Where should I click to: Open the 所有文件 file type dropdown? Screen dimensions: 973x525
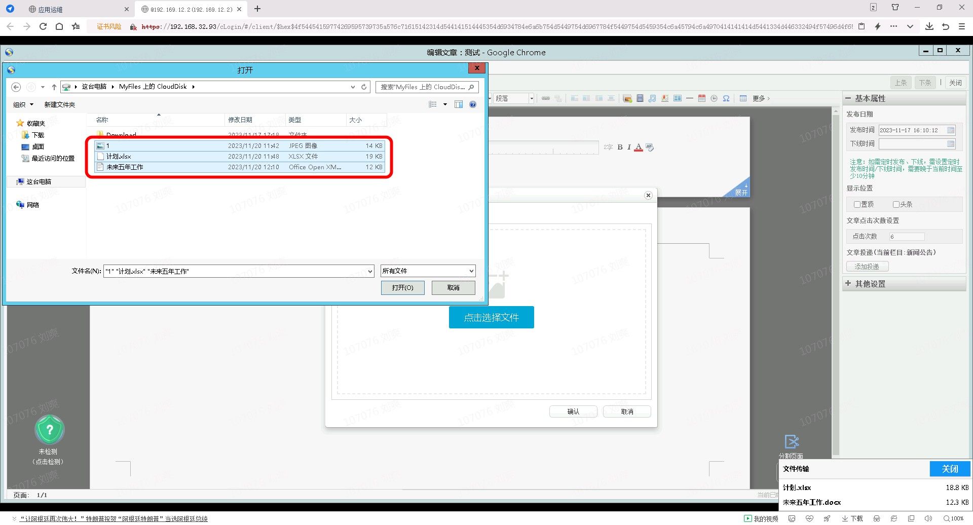coord(471,271)
